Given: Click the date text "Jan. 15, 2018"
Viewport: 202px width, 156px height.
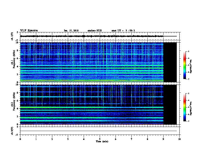Looking at the screenshot, I should 71,31.
